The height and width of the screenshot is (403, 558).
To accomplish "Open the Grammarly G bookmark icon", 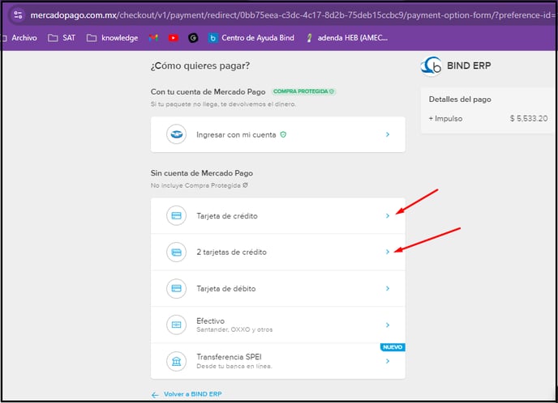I will [x=193, y=38].
